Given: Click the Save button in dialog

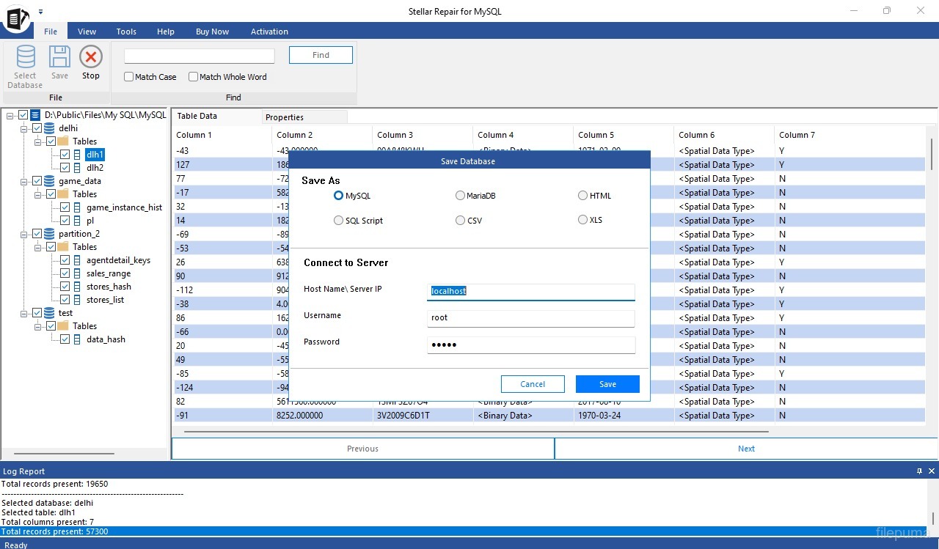Looking at the screenshot, I should [x=607, y=384].
